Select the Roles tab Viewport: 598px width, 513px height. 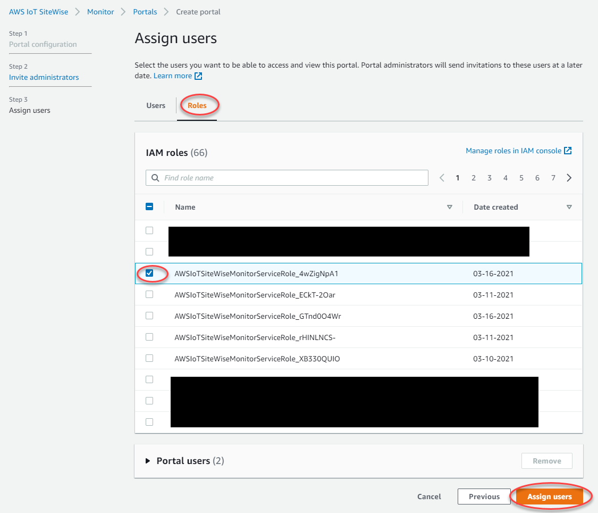coord(198,105)
